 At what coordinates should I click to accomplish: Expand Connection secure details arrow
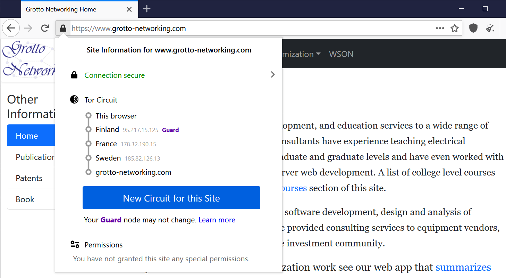(x=272, y=75)
